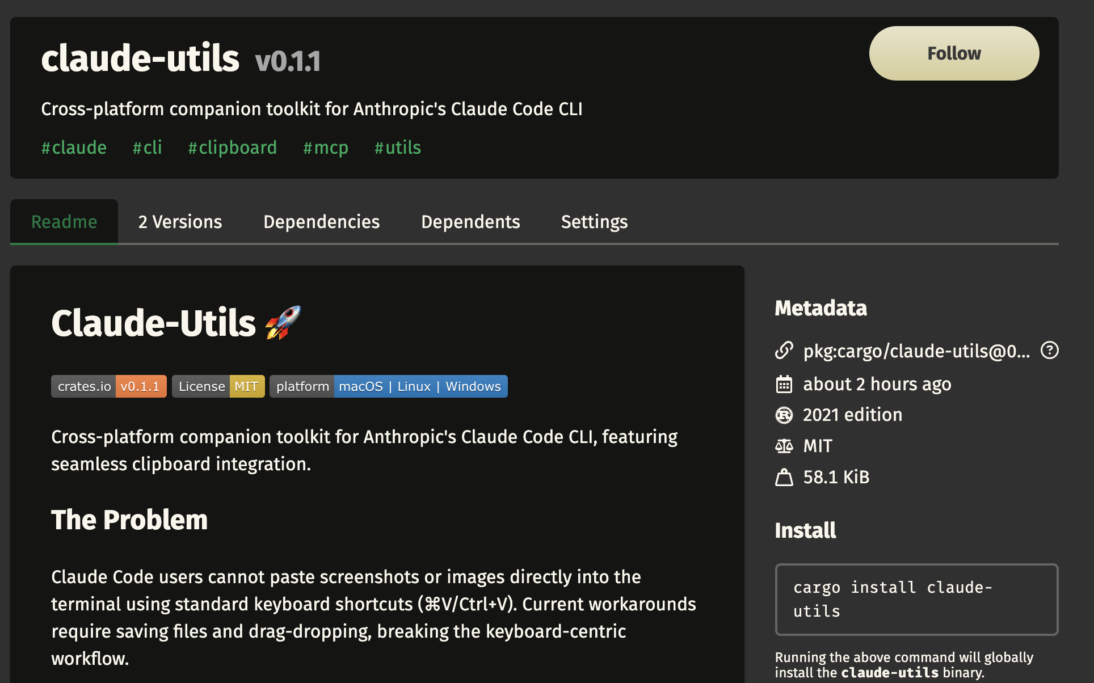This screenshot has height=683, width=1094.
Task: Open the #cli keyword link
Action: [148, 147]
